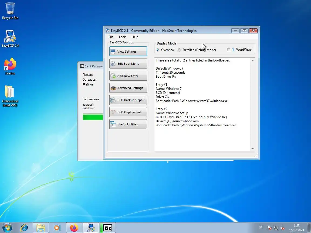This screenshot has width=311, height=233.
Task: Enable the WordWrap checkbox
Action: [228, 50]
